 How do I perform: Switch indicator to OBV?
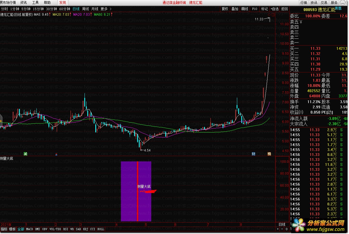[x=45, y=229]
